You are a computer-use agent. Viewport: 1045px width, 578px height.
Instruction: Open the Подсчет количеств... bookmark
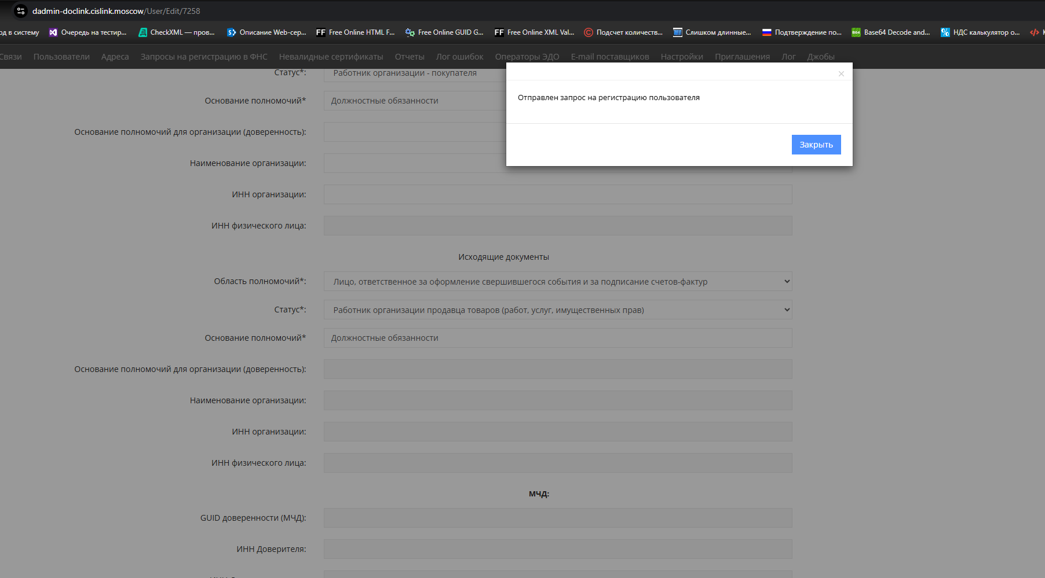click(x=623, y=32)
